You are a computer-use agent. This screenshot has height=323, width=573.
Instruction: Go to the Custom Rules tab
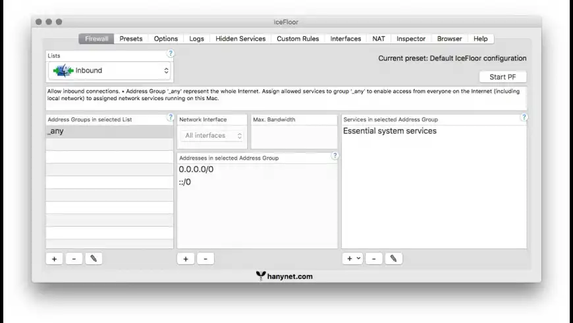[298, 39]
